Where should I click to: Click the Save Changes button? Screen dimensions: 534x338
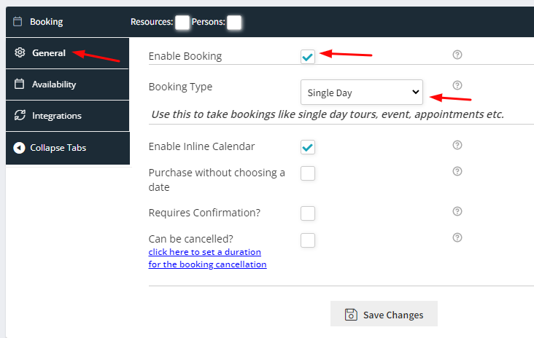tap(384, 313)
